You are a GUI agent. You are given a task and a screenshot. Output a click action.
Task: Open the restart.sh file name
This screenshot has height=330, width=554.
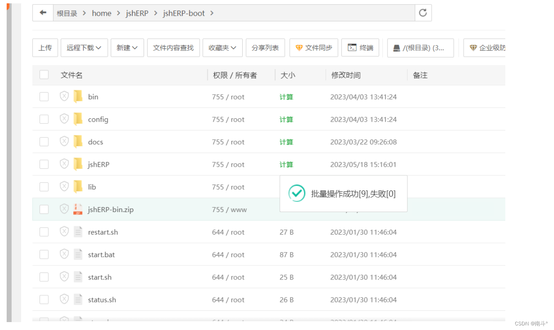coord(103,232)
